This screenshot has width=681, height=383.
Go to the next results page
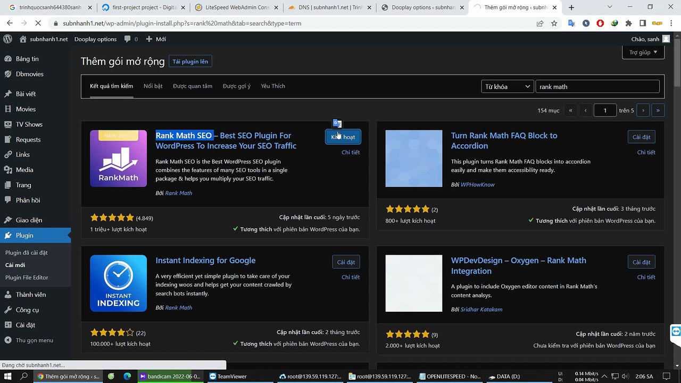643,110
